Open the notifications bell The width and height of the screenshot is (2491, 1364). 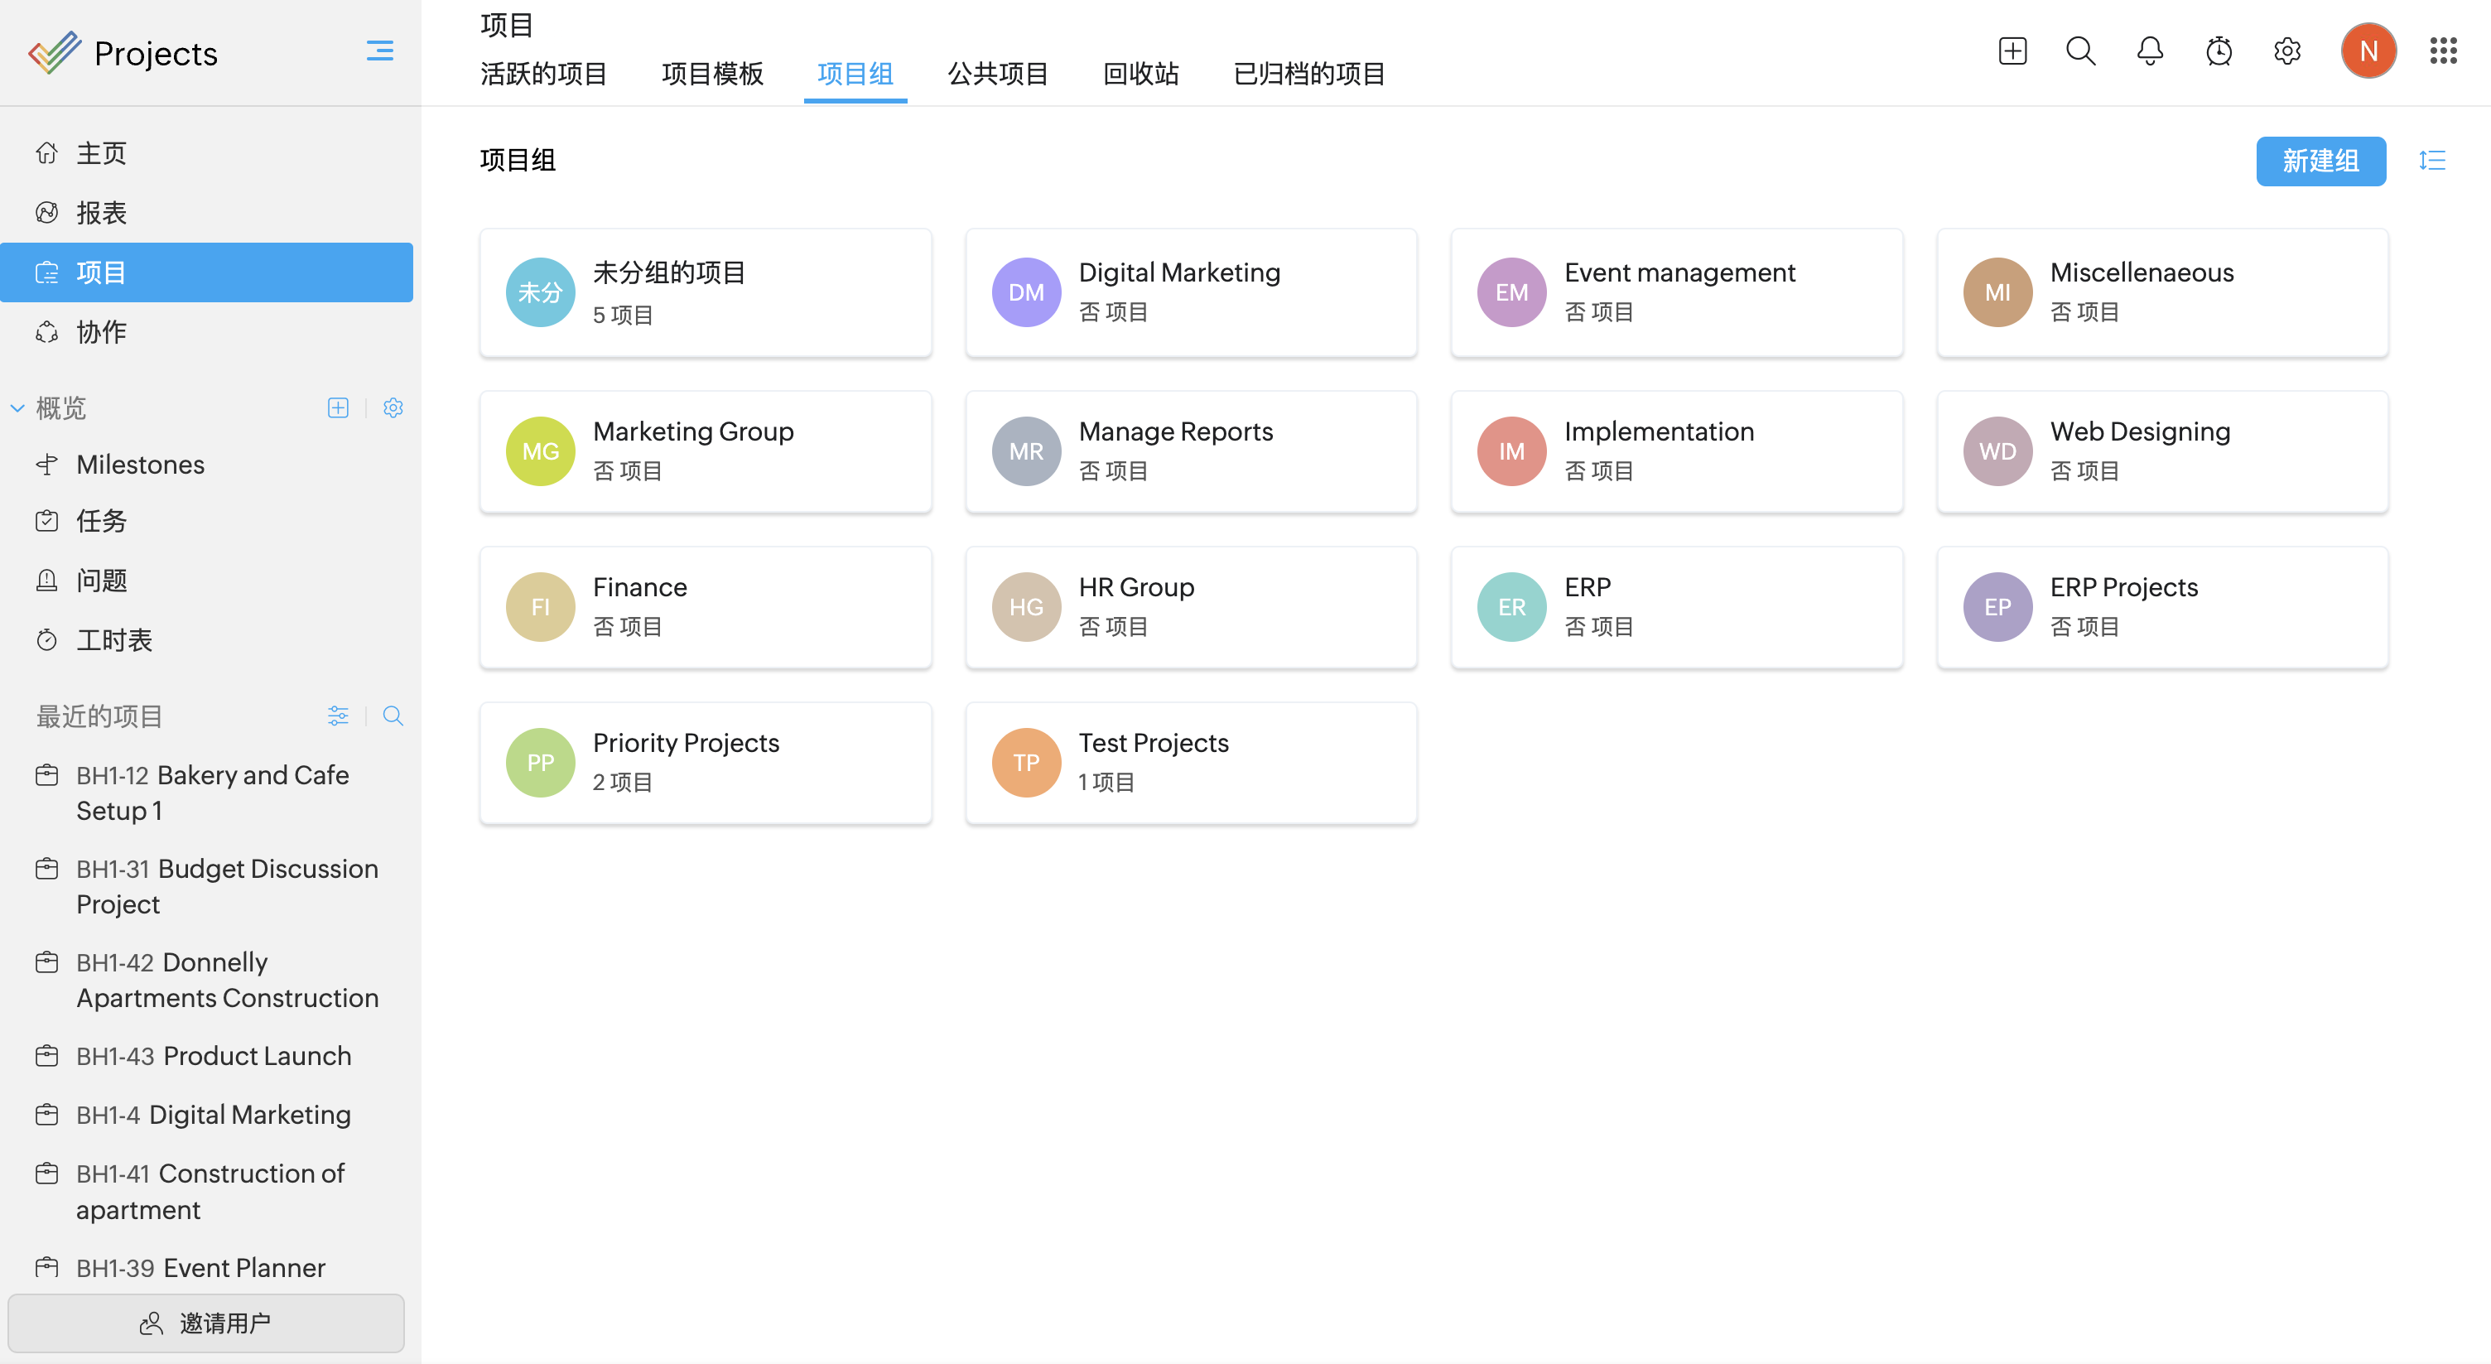point(2150,51)
